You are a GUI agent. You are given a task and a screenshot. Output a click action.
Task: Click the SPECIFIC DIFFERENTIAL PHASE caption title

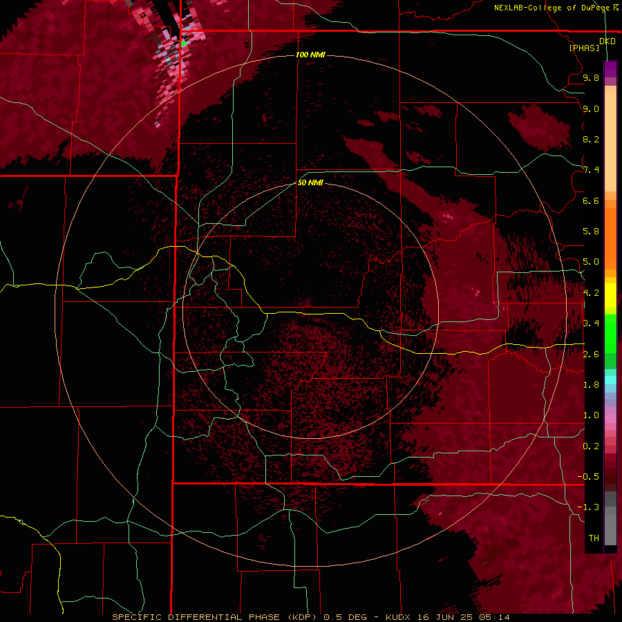click(x=198, y=617)
